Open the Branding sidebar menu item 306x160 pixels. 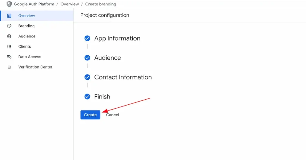tap(26, 26)
